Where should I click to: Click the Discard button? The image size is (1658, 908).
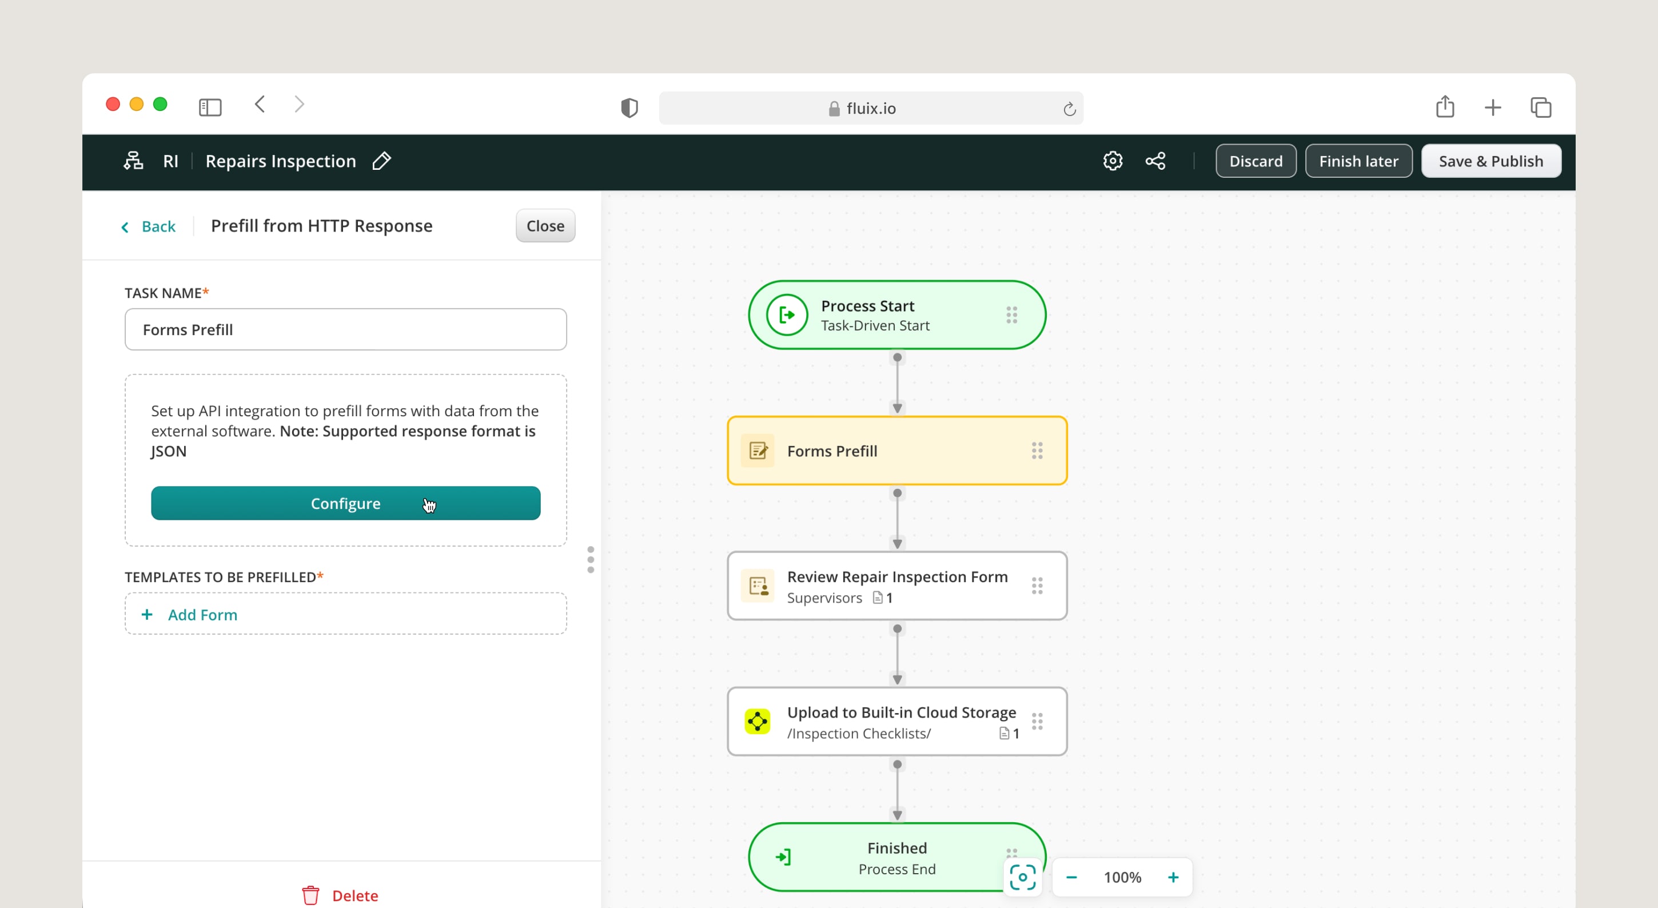(1256, 161)
